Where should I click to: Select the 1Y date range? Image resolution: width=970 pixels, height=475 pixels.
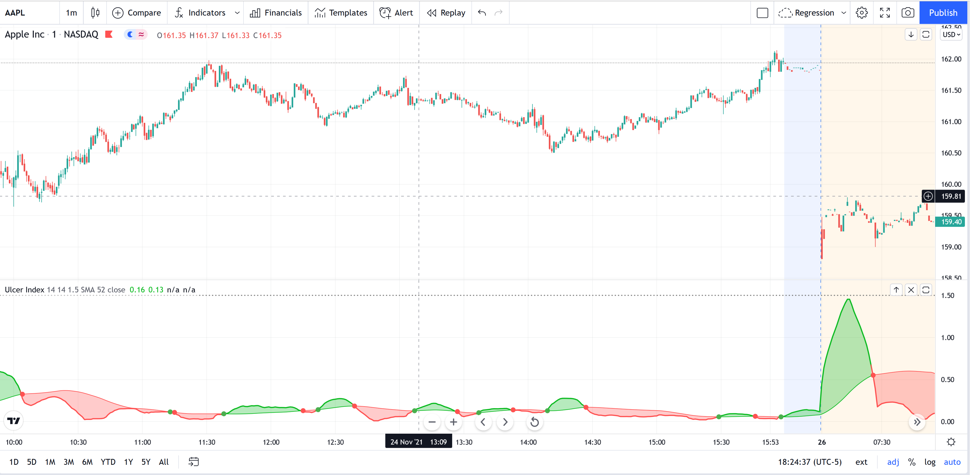(x=128, y=462)
